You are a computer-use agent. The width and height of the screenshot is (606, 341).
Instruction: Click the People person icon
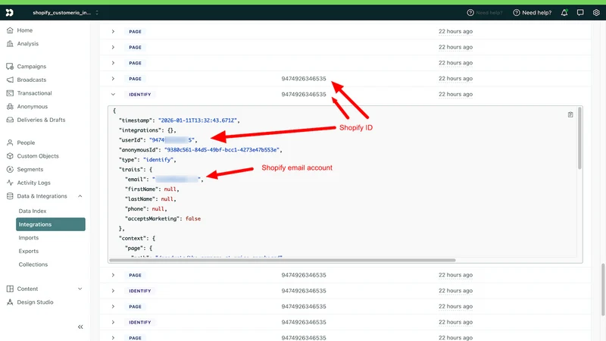click(x=10, y=142)
